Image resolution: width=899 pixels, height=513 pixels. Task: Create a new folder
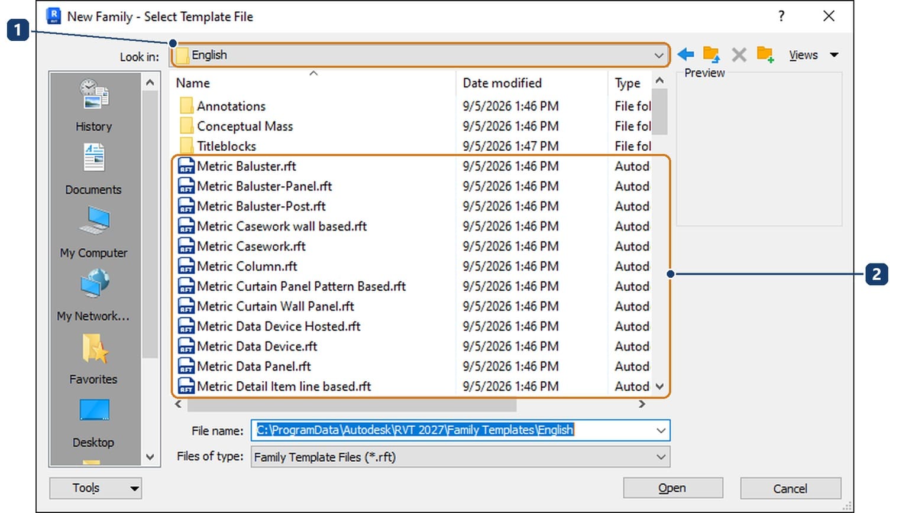(765, 54)
